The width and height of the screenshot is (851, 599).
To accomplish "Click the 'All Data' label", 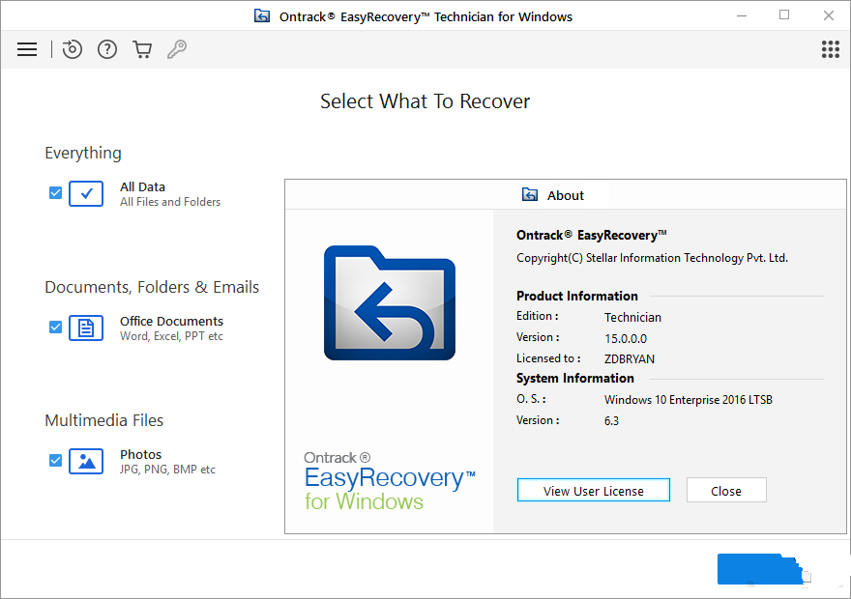I will [x=142, y=187].
